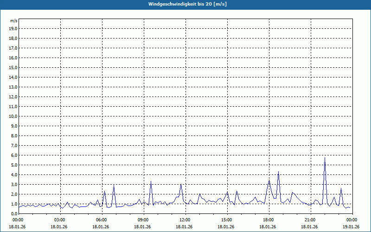Click the highest wind peak near 22:00

pyautogui.click(x=325, y=158)
